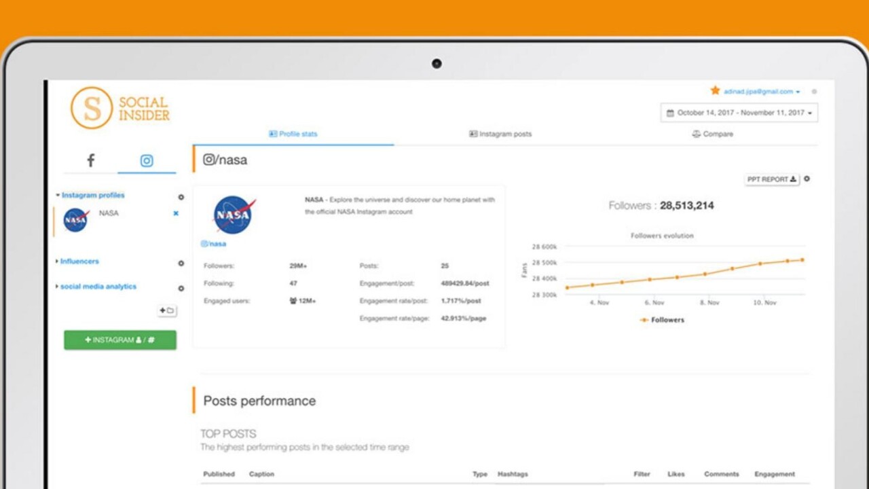Open gear next to social media analytics
This screenshot has width=869, height=489.
(181, 288)
